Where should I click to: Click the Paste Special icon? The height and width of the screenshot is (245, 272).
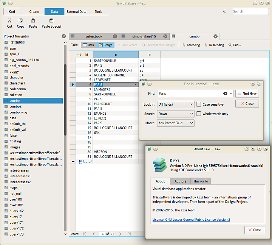[51, 21]
